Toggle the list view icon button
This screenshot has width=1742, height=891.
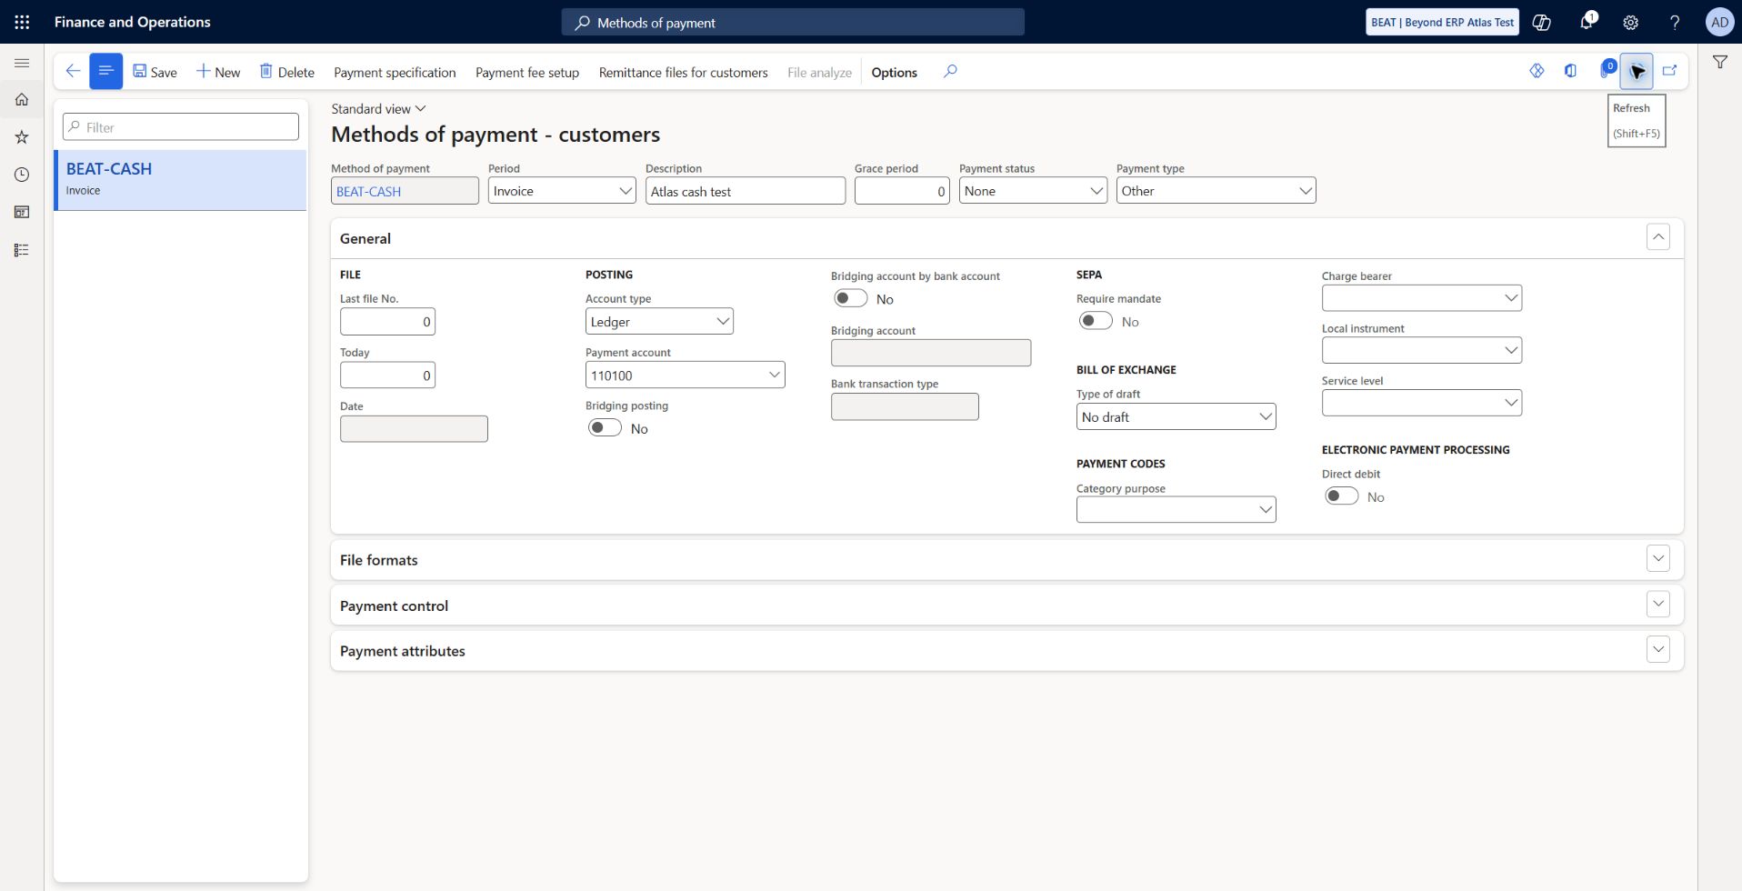tap(105, 71)
